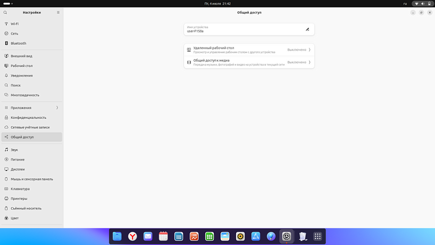Open the Дисплеи settings section
Image resolution: width=435 pixels, height=245 pixels.
[31, 169]
